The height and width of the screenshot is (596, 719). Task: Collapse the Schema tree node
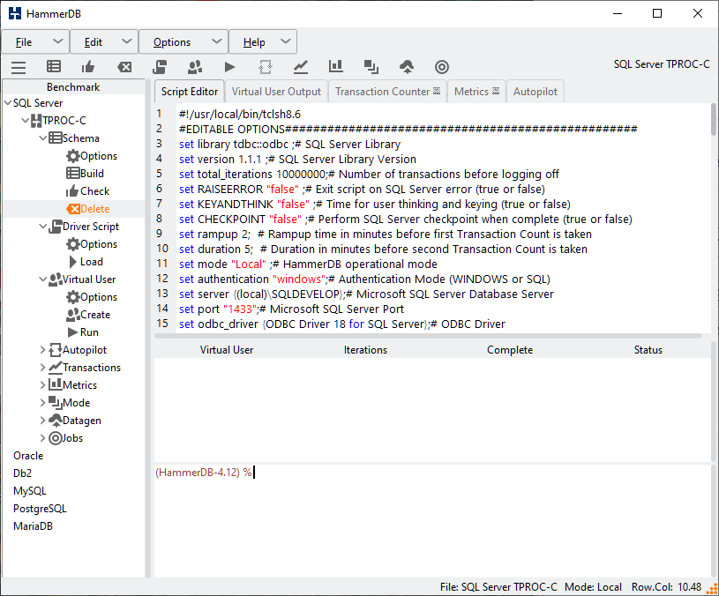pos(42,138)
